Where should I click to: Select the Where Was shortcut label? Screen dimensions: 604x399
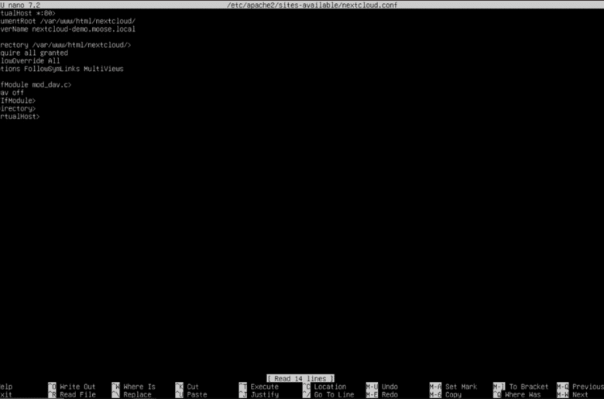(523, 395)
